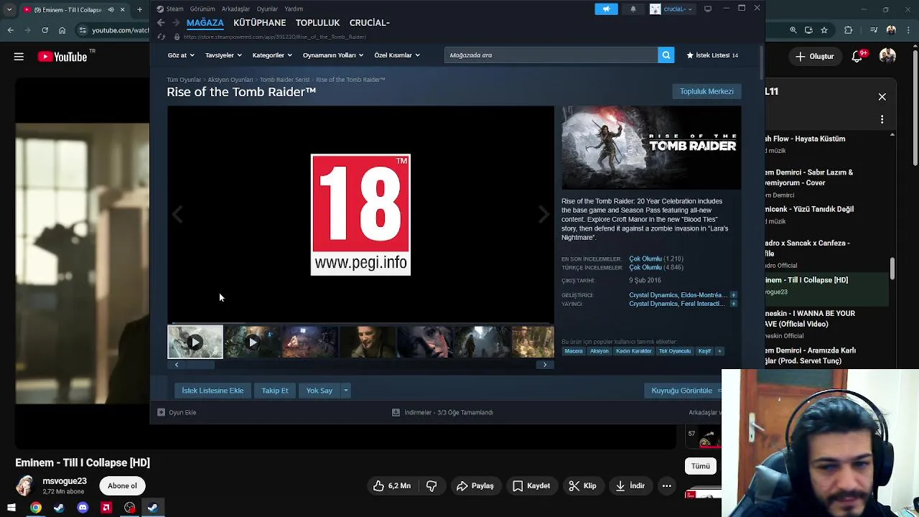Open the MAĞAZA tab
This screenshot has height=517, width=919.
205,23
